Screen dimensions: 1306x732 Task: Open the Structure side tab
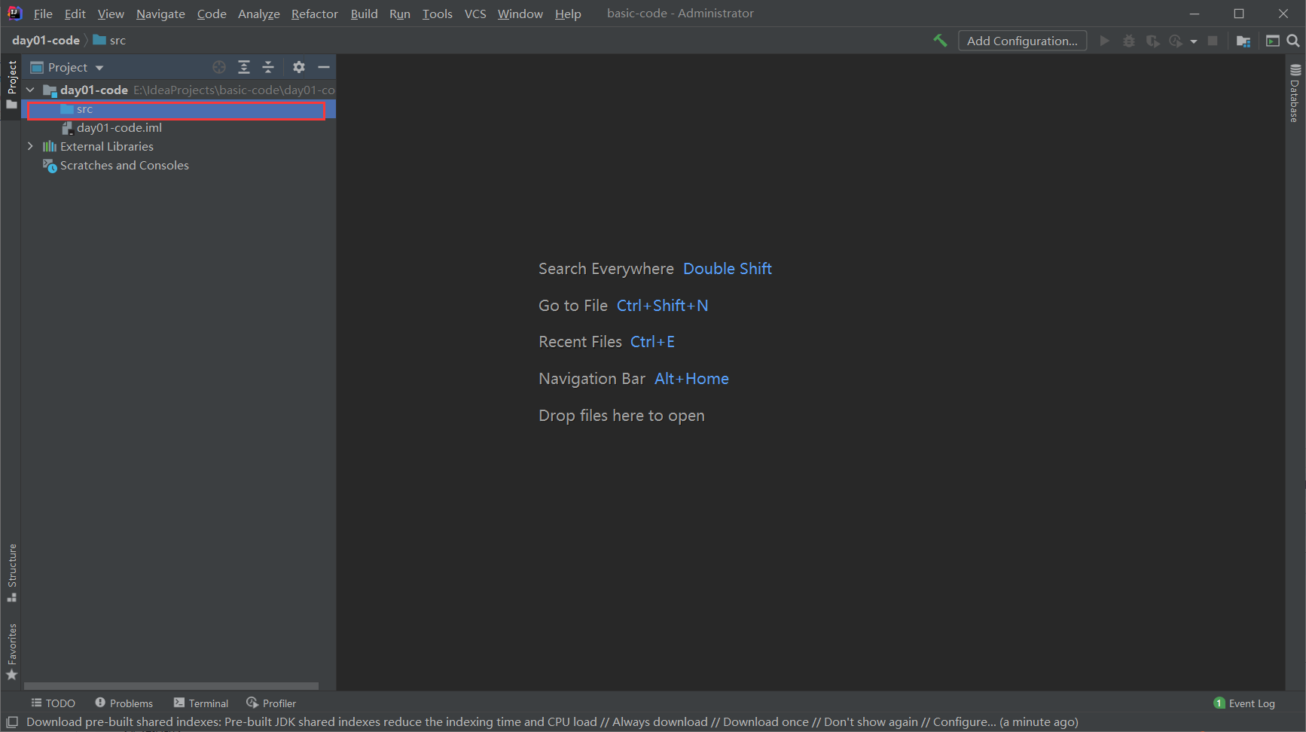point(11,573)
